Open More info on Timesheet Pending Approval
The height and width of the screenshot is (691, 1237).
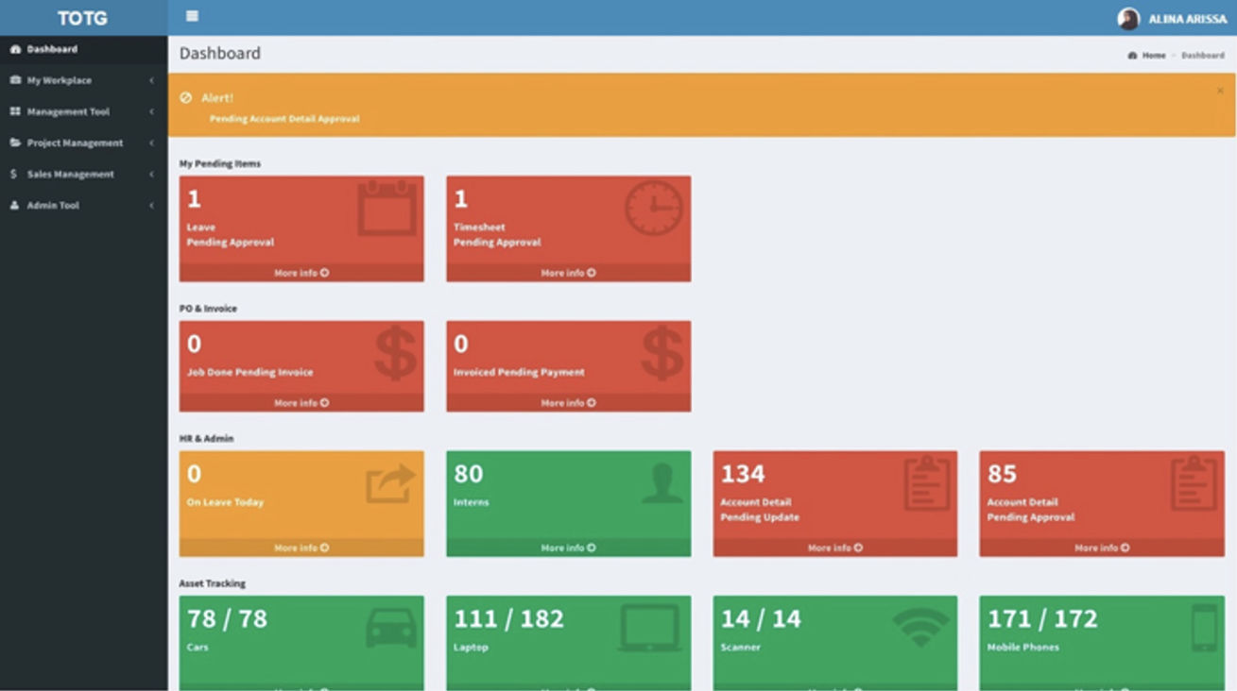click(568, 273)
